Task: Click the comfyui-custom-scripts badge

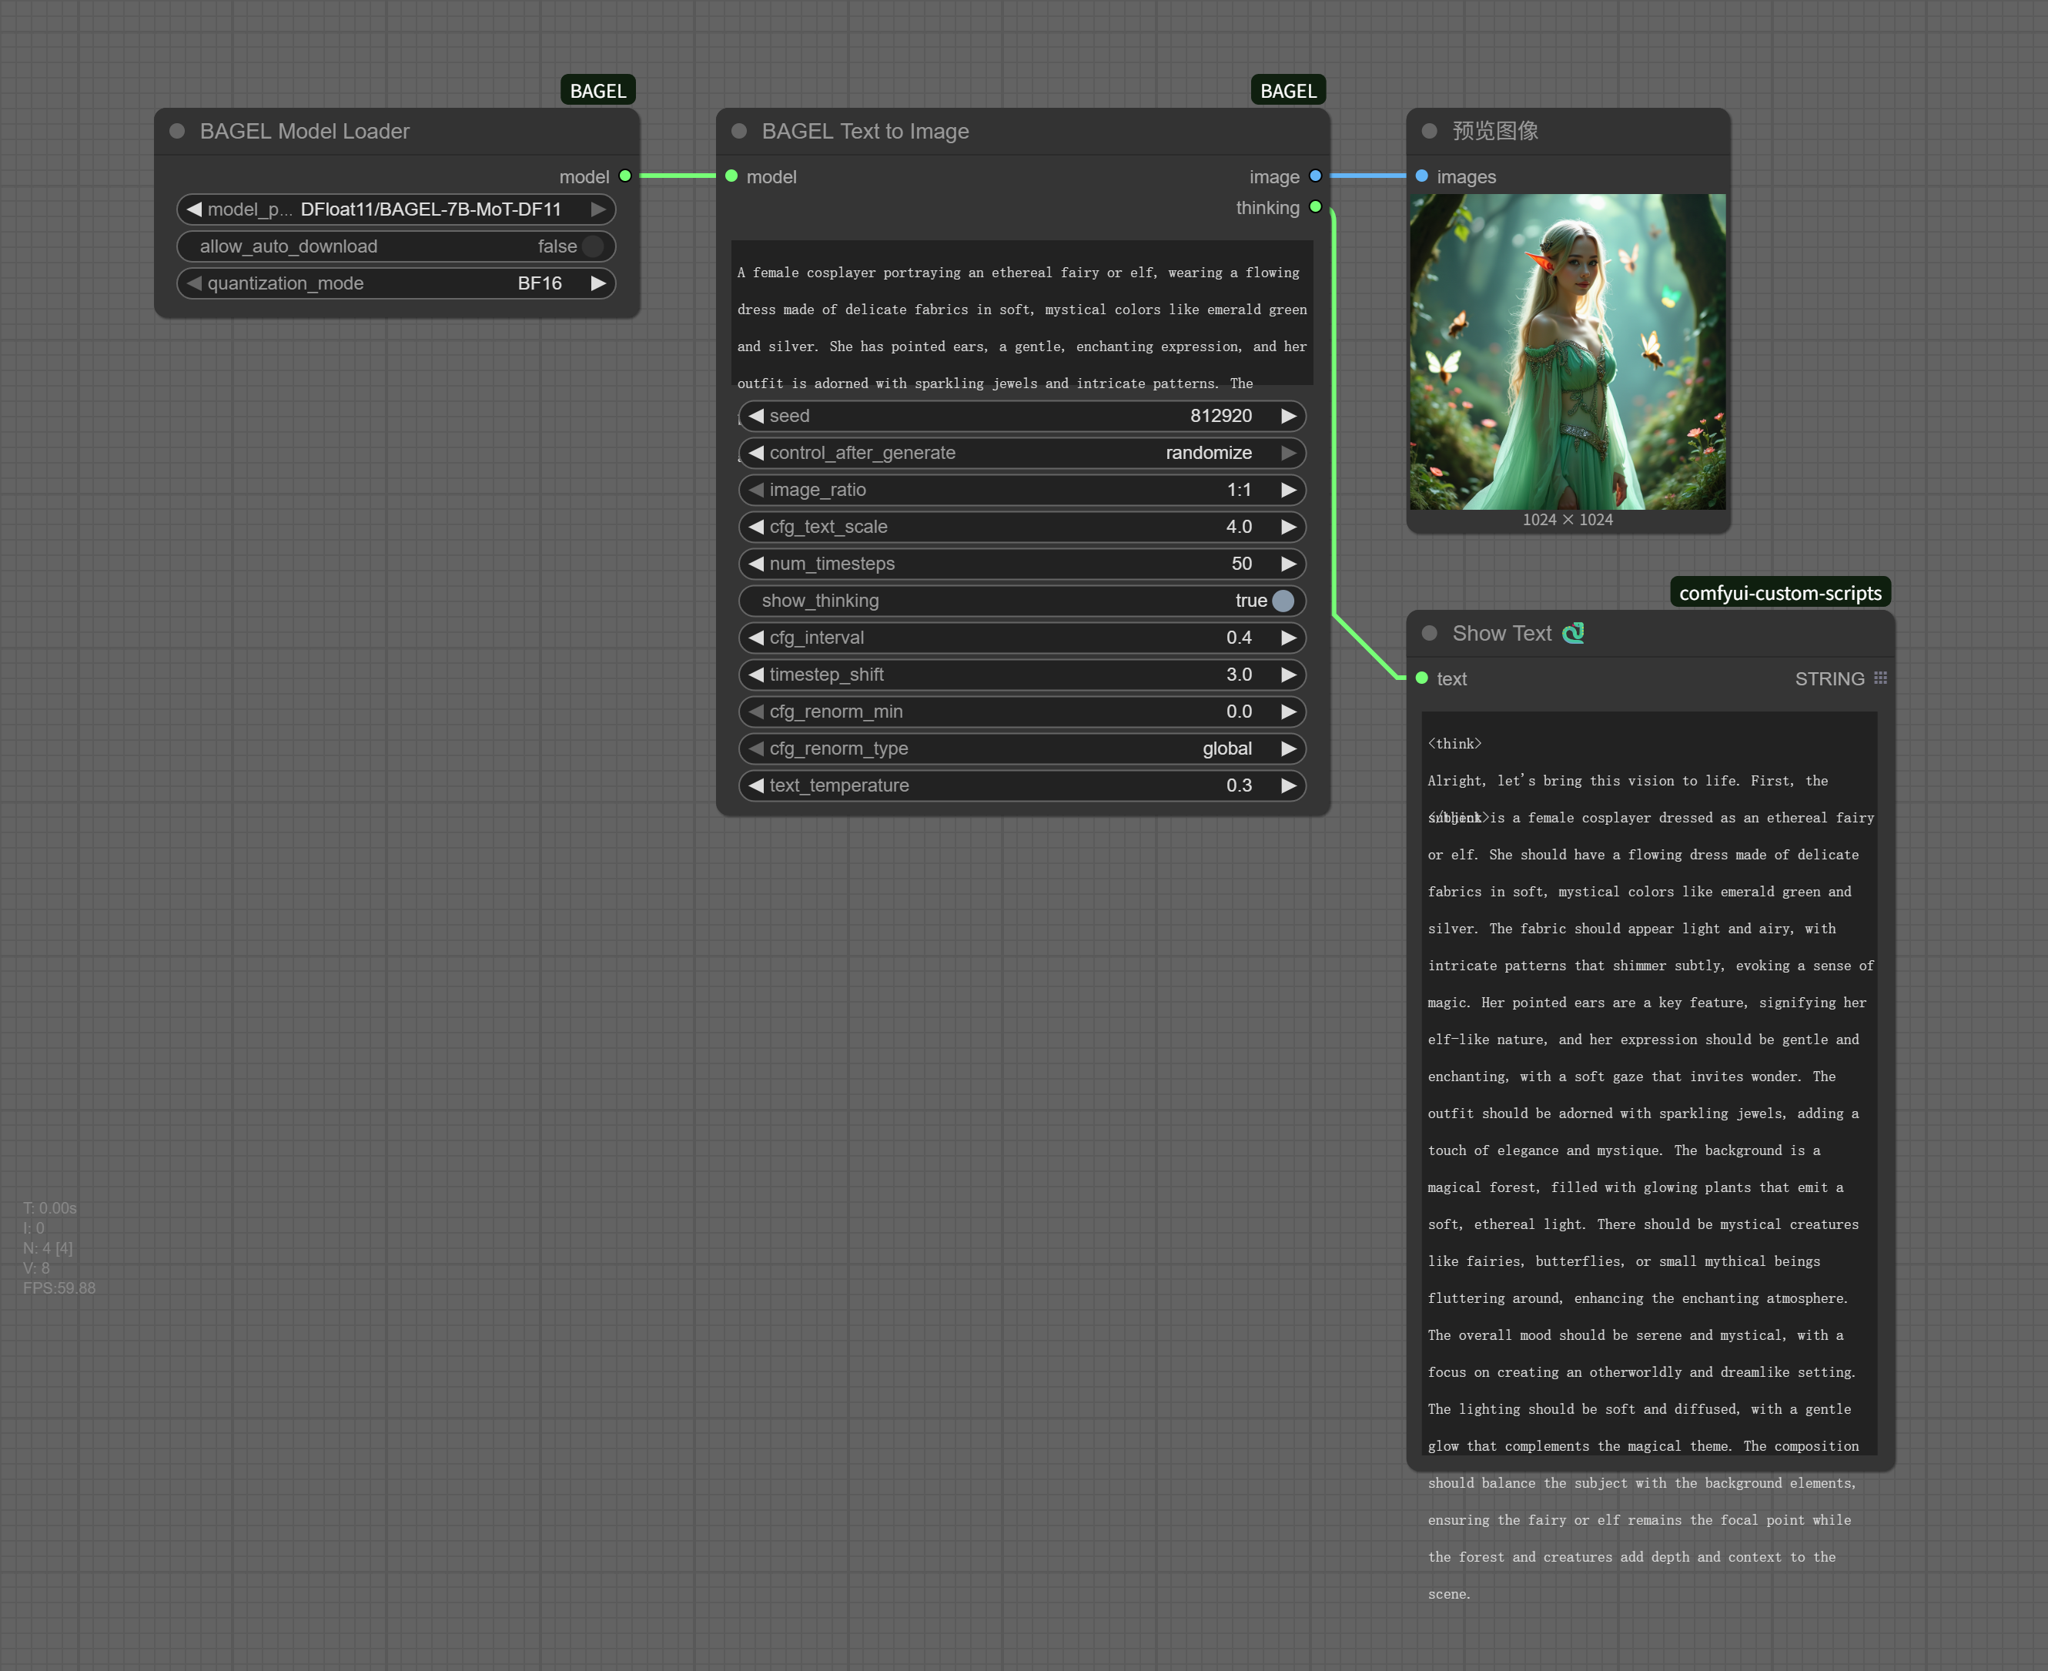Action: (x=1780, y=592)
